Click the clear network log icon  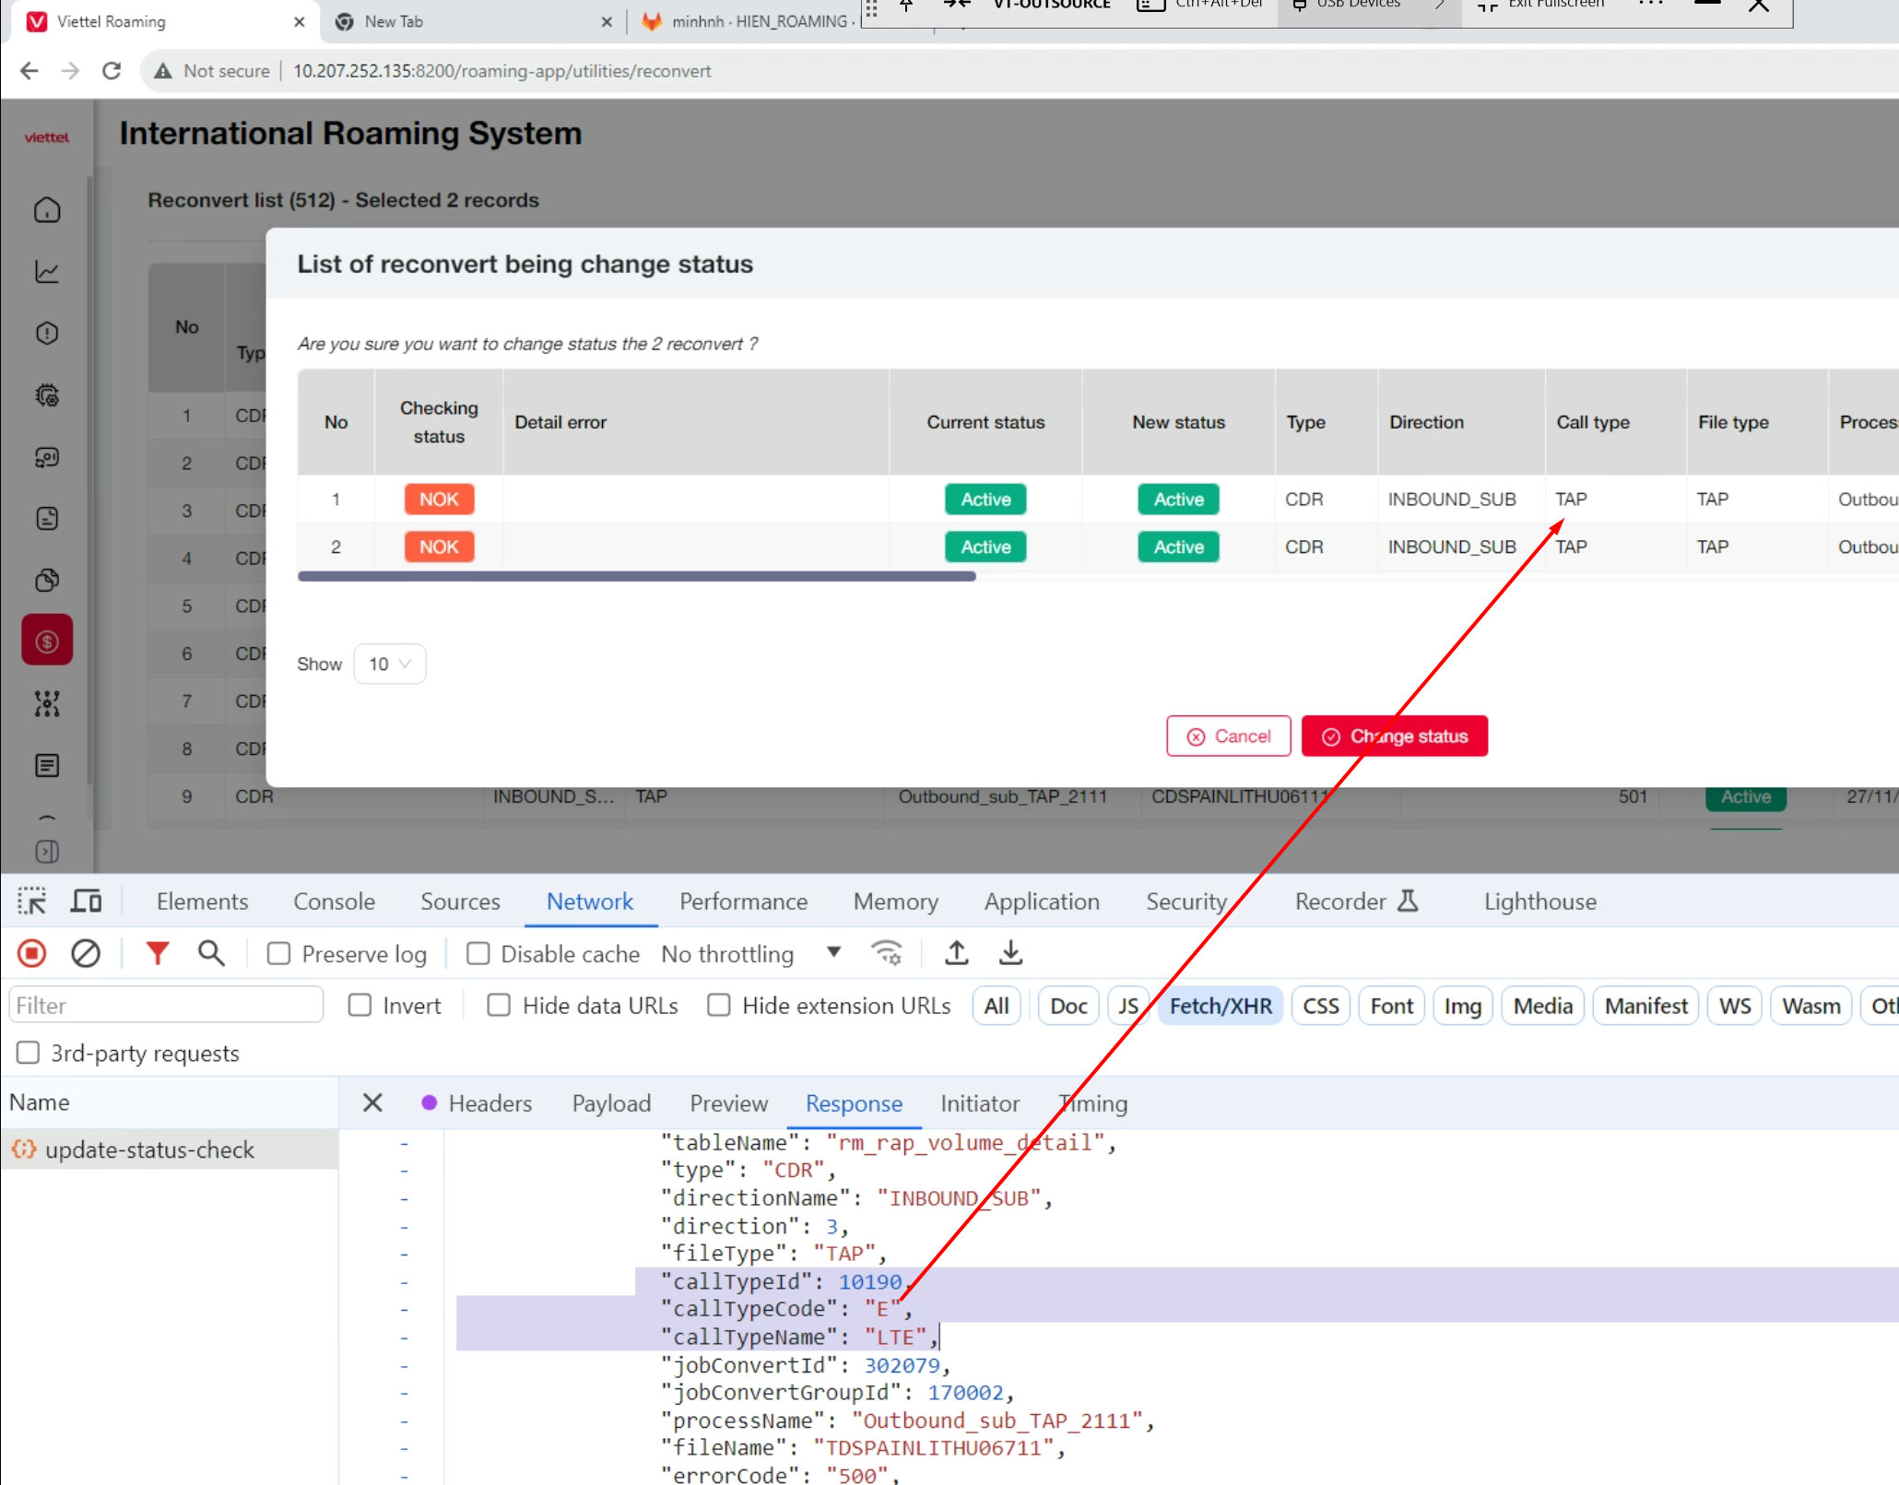coord(86,953)
